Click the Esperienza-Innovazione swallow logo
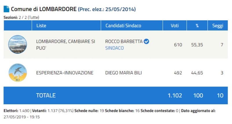The width and height of the screenshot is (232, 124). tap(17, 73)
